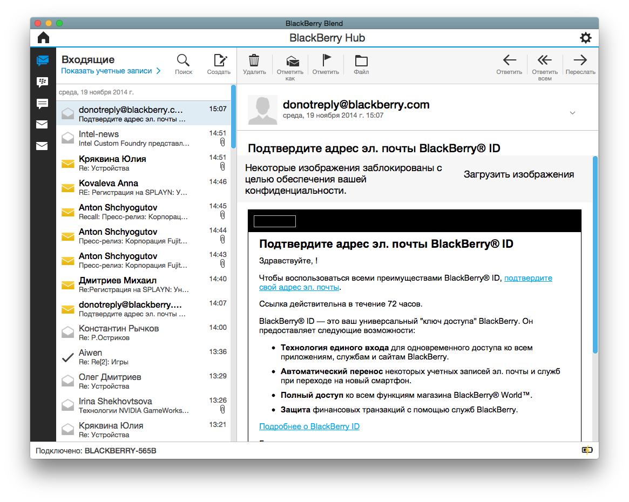This screenshot has width=629, height=502.
Task: Delete the message with Удалить
Action: [x=254, y=64]
